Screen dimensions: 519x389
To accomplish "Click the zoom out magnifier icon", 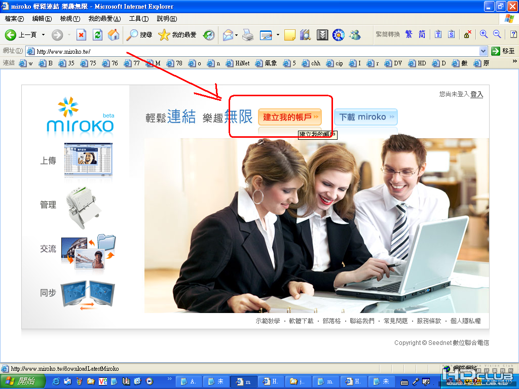I will [x=497, y=34].
